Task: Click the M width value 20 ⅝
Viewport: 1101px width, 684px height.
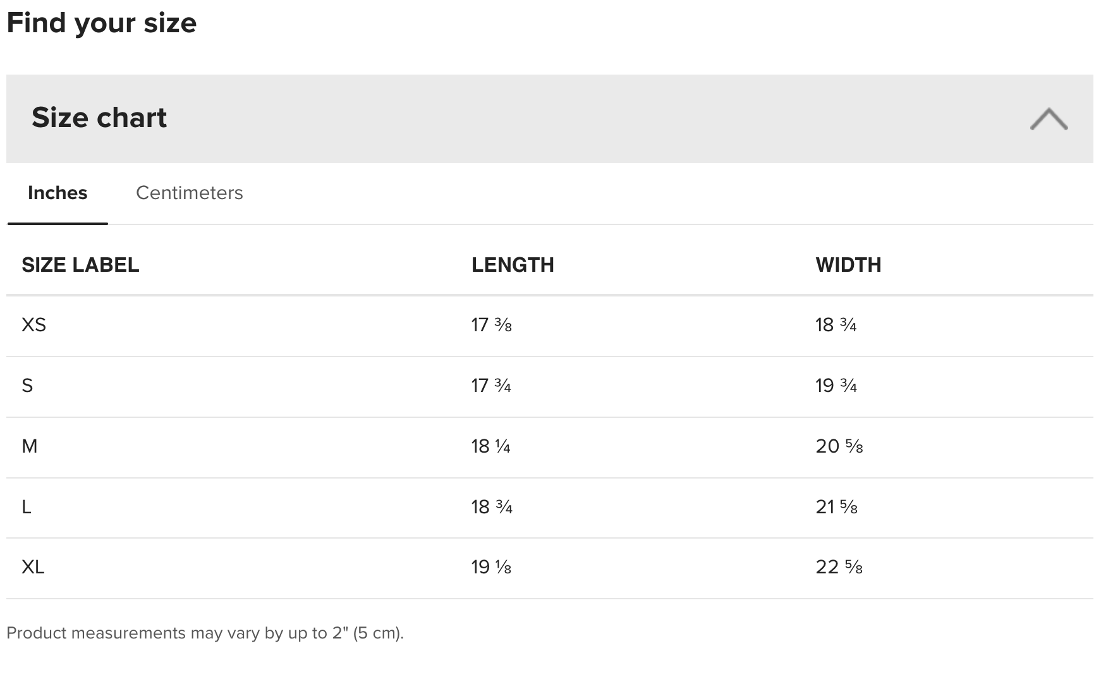Action: pos(839,446)
